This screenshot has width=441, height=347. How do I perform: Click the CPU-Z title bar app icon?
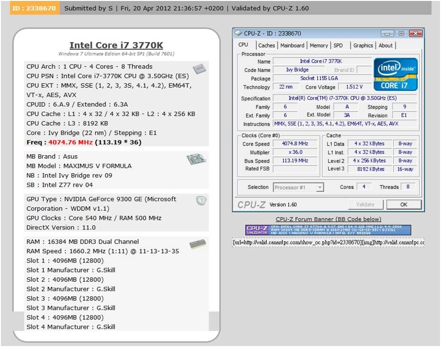coord(239,34)
